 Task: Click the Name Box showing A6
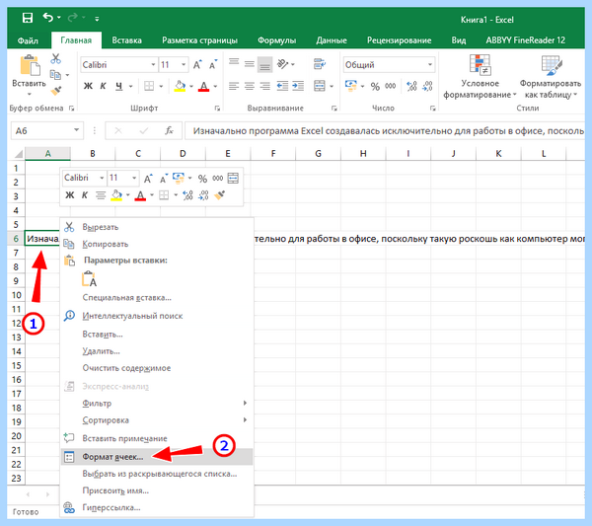coord(46,131)
